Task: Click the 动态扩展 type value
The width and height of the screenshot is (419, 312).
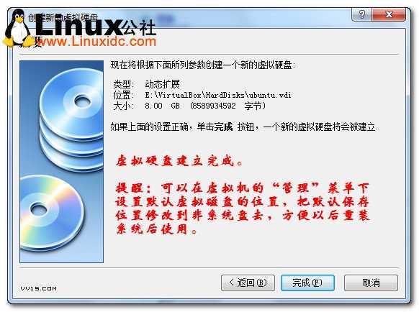Action: (x=162, y=84)
